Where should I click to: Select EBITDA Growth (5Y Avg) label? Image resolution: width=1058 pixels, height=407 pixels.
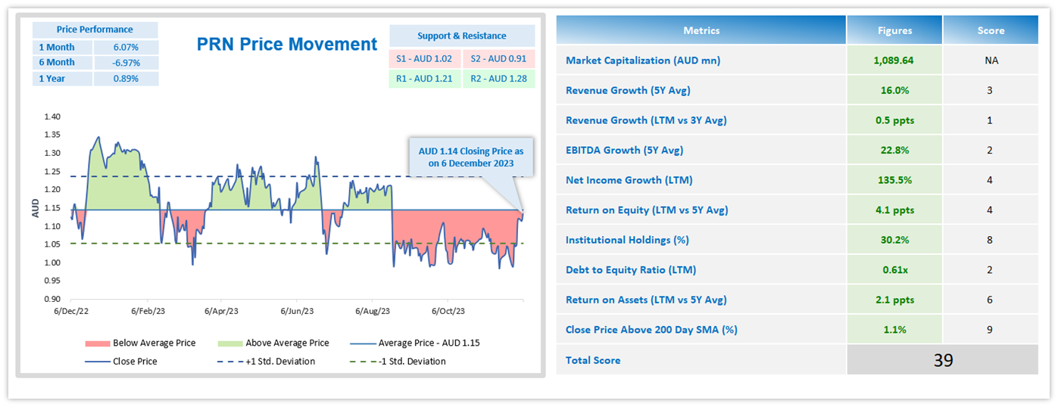tap(625, 150)
